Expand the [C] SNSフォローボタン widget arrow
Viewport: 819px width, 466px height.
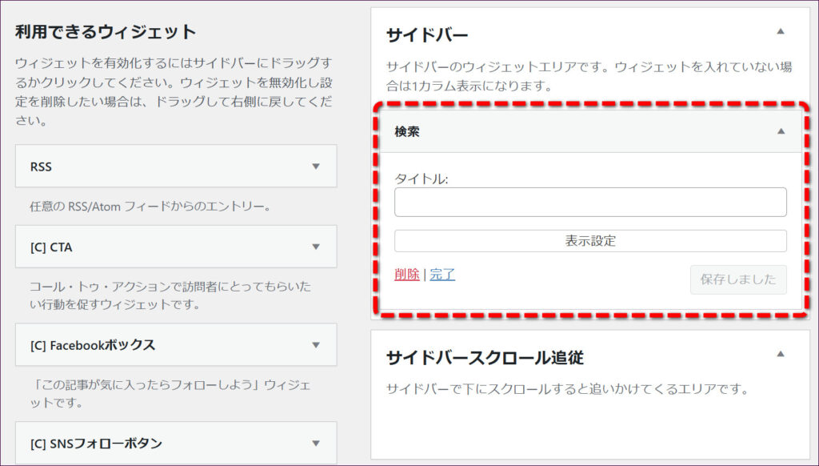pyautogui.click(x=315, y=443)
